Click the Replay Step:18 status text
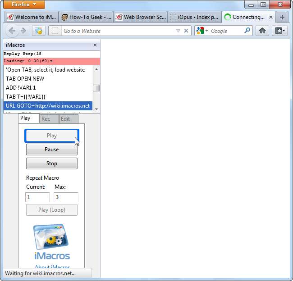293x281 pixels. pyautogui.click(x=23, y=54)
